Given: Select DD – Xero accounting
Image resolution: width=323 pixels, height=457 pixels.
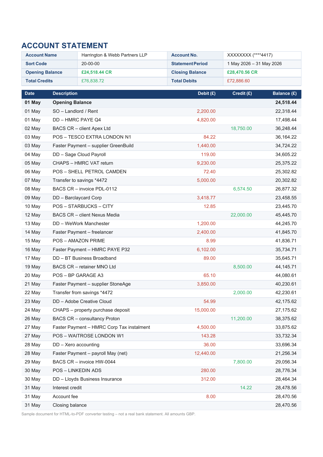Looking at the screenshot, I should coord(76,345).
